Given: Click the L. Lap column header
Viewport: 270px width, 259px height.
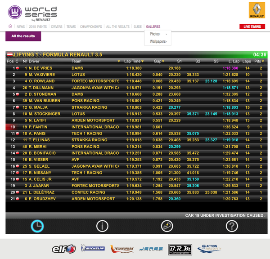Looking at the screenshot, I should pos(234,61).
